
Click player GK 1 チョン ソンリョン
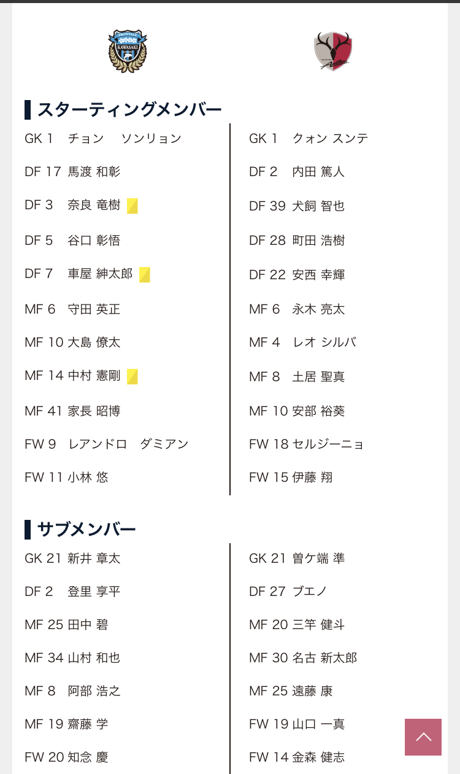point(103,139)
